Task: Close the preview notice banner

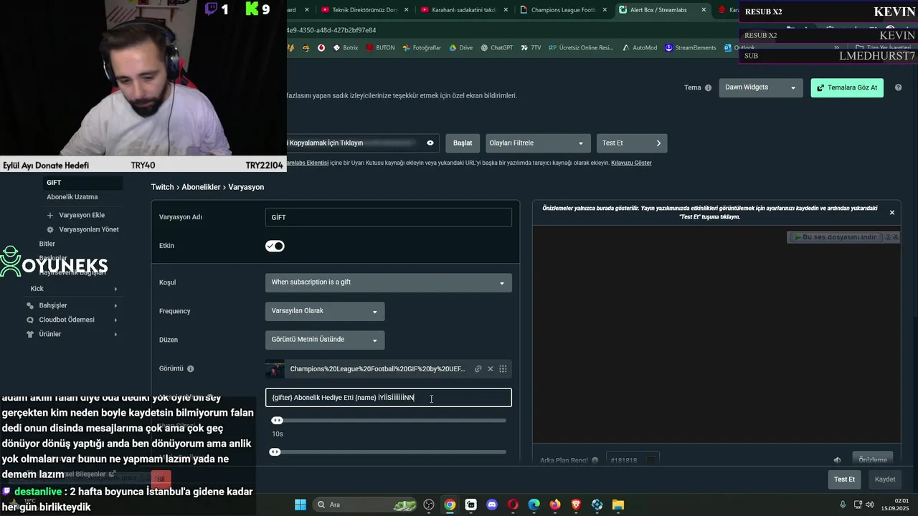Action: (892, 213)
